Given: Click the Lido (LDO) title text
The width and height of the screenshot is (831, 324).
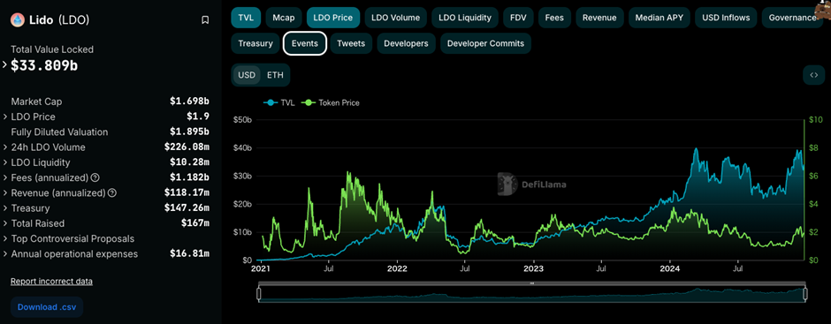Looking at the screenshot, I should pos(59,20).
